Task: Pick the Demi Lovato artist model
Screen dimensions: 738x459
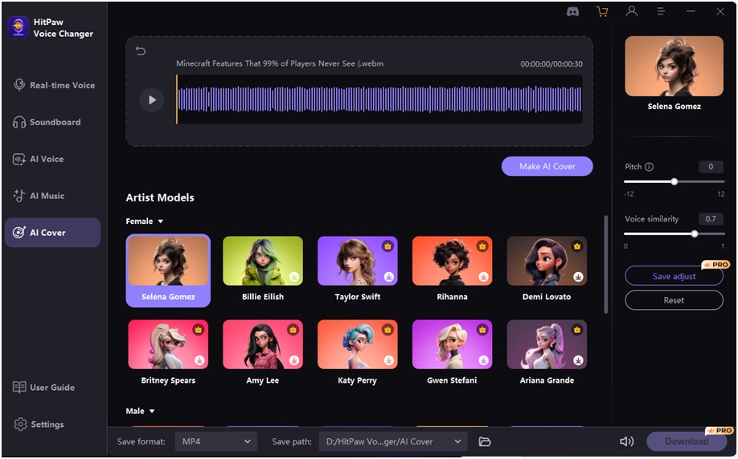Action: (x=547, y=269)
